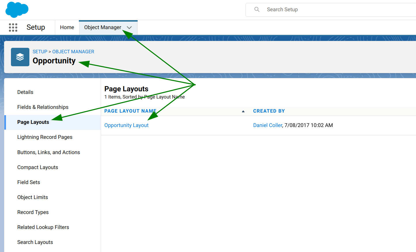Select the Object Manager tab
416x252 pixels.
(102, 27)
